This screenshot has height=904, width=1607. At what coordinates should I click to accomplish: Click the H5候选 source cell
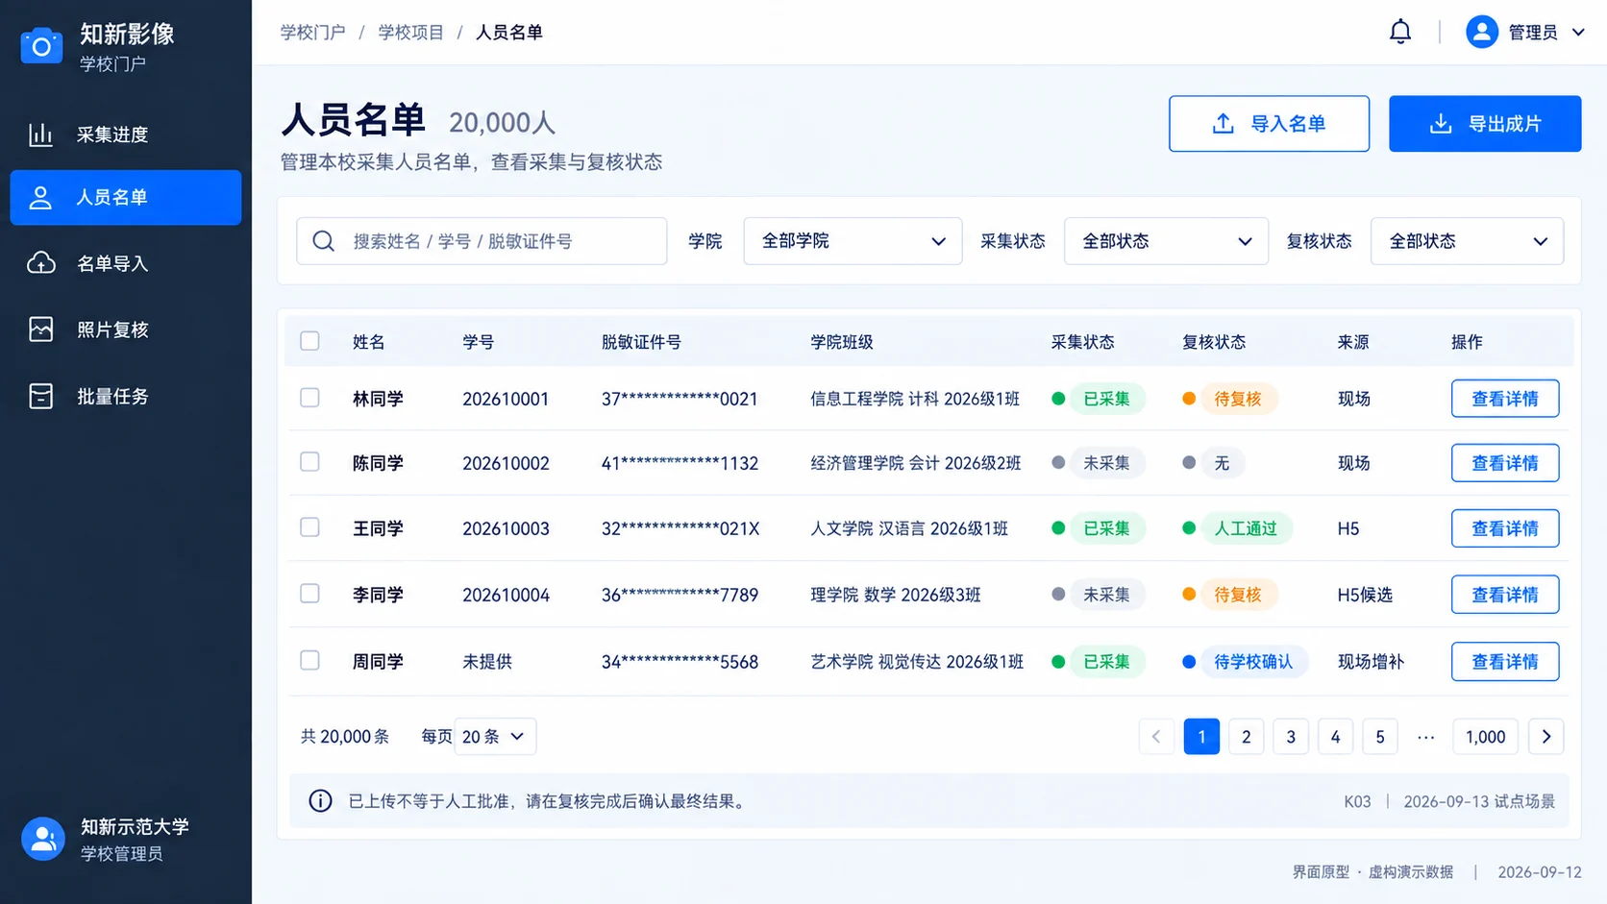click(1365, 595)
